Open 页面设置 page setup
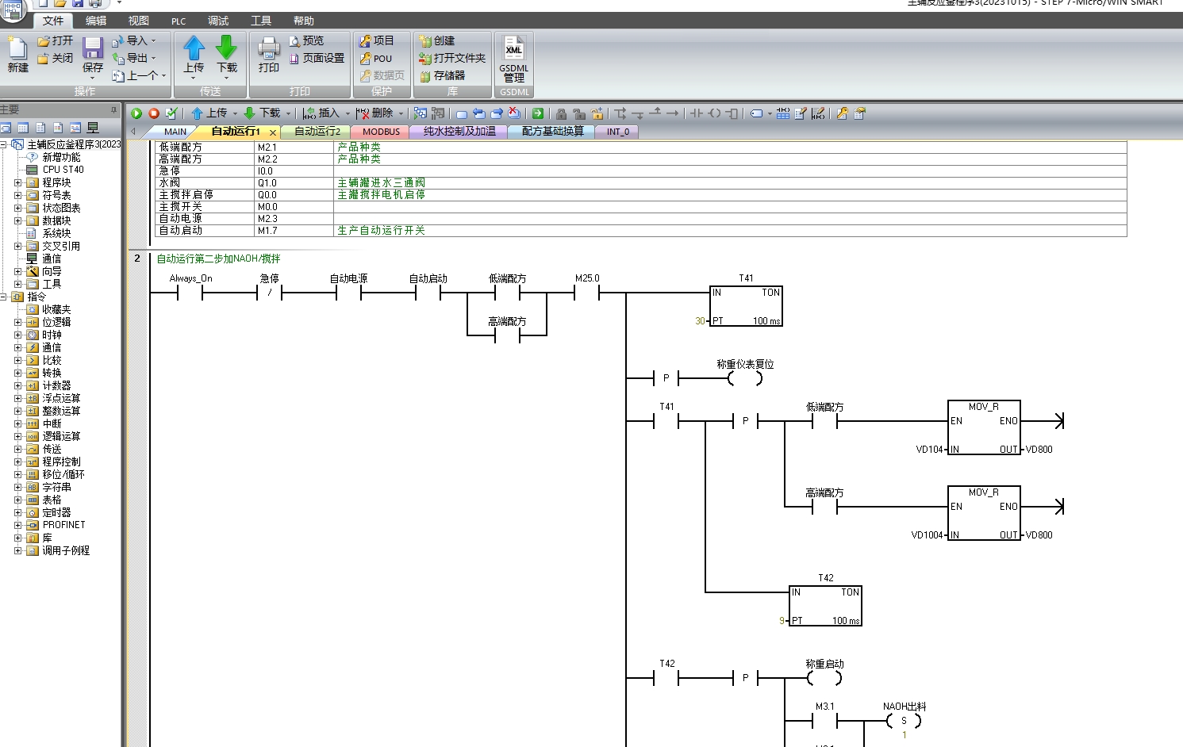1183x747 pixels. click(x=317, y=58)
